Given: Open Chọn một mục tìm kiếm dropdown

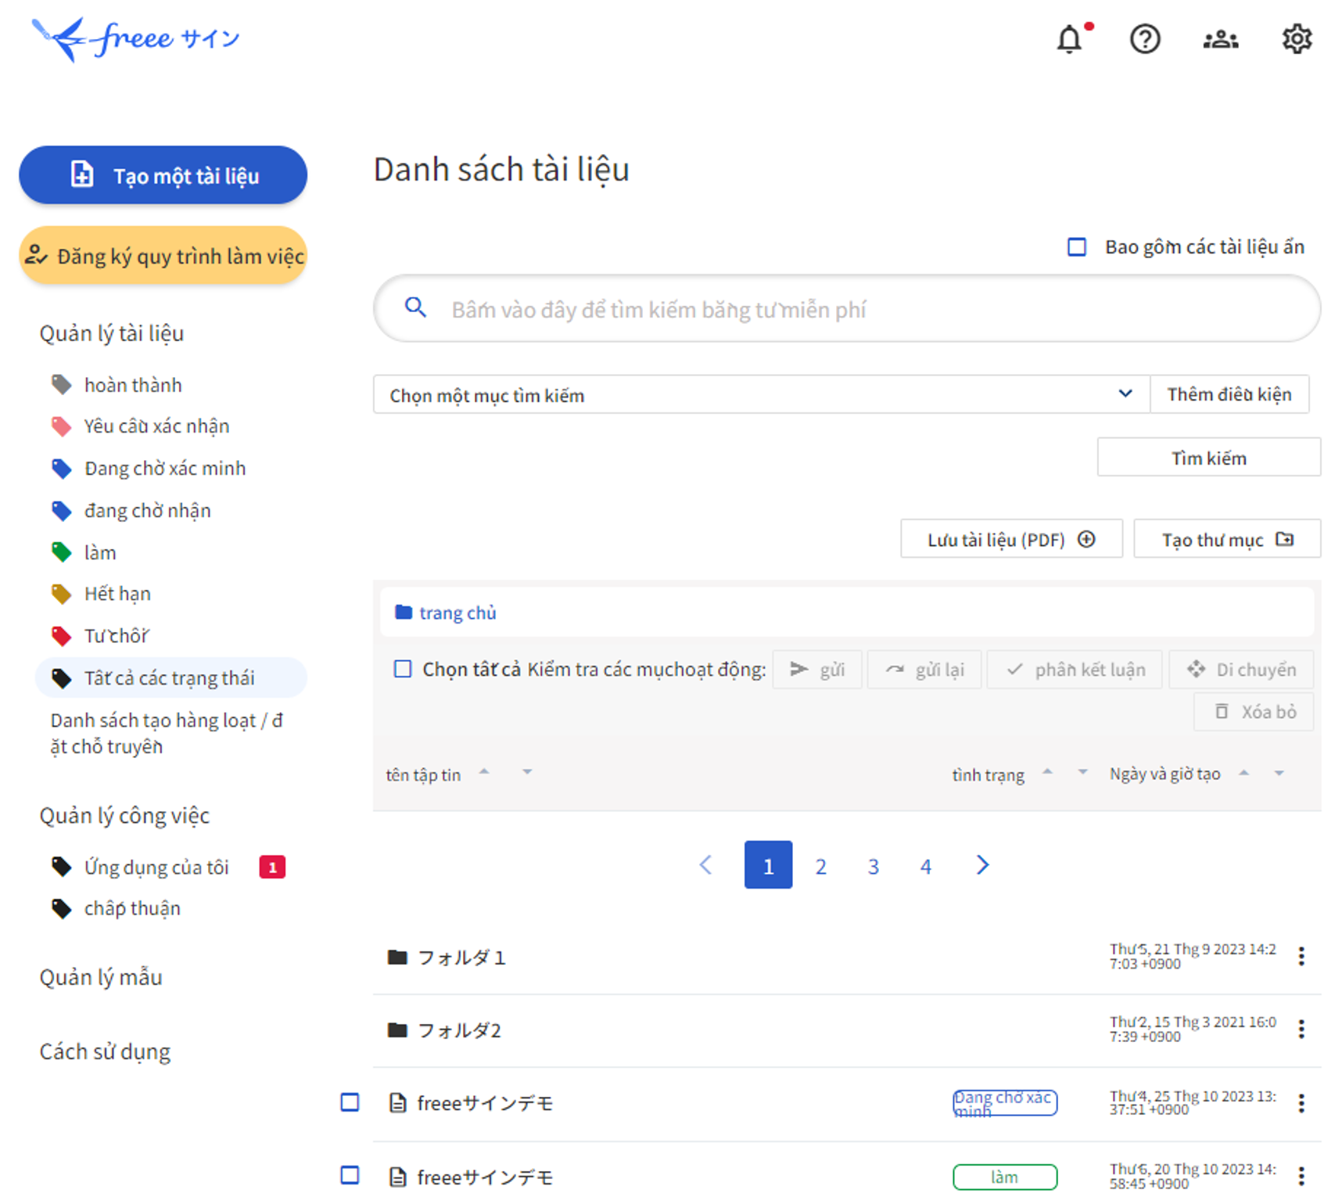Looking at the screenshot, I should click(x=761, y=394).
